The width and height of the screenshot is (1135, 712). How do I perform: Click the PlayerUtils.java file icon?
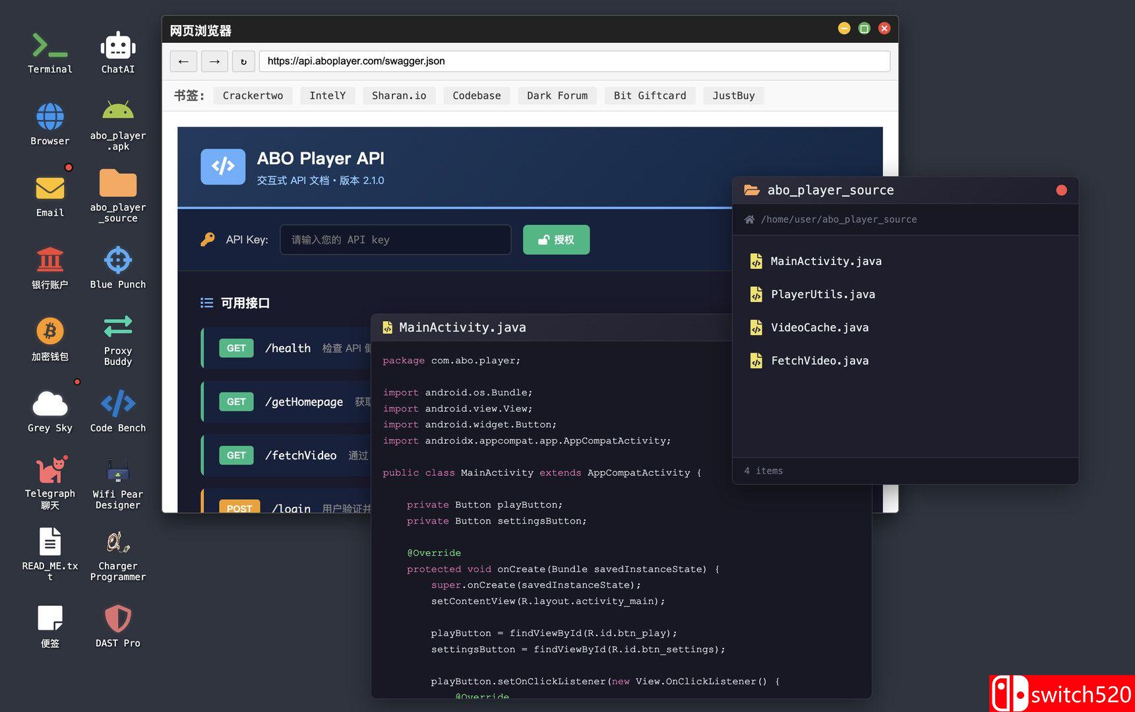756,295
